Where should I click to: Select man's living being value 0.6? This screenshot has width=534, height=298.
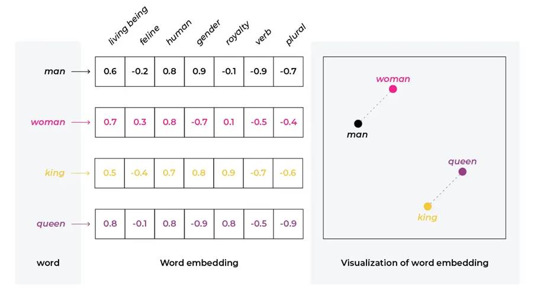tap(110, 72)
